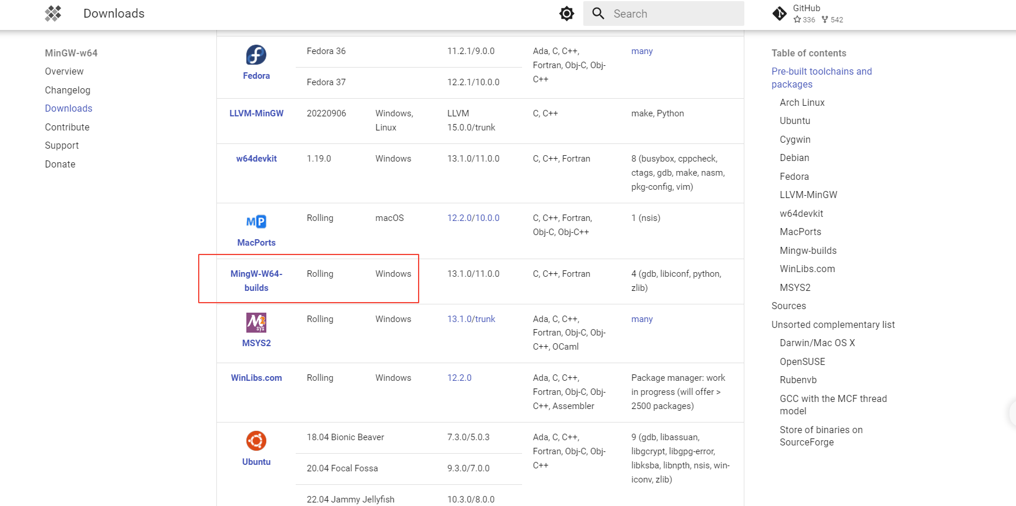
Task: Click the 'macOS' cell in MacPorts row
Action: click(x=389, y=218)
